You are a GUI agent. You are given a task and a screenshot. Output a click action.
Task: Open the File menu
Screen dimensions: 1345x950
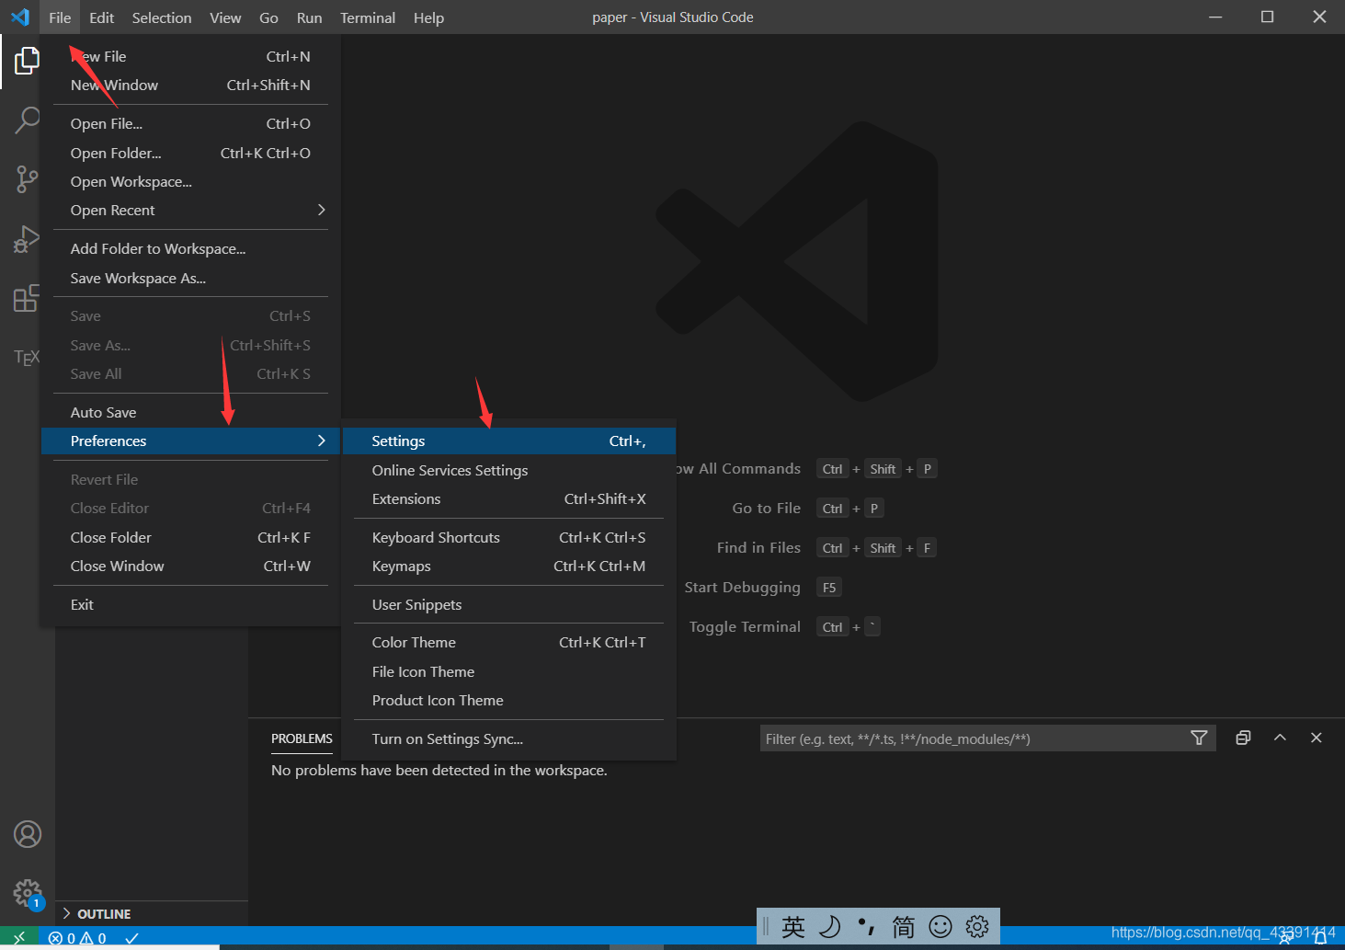pos(60,17)
